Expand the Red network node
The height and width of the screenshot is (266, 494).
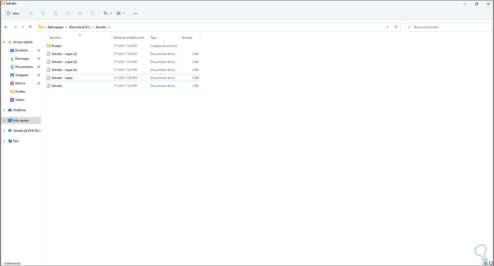pos(4,141)
